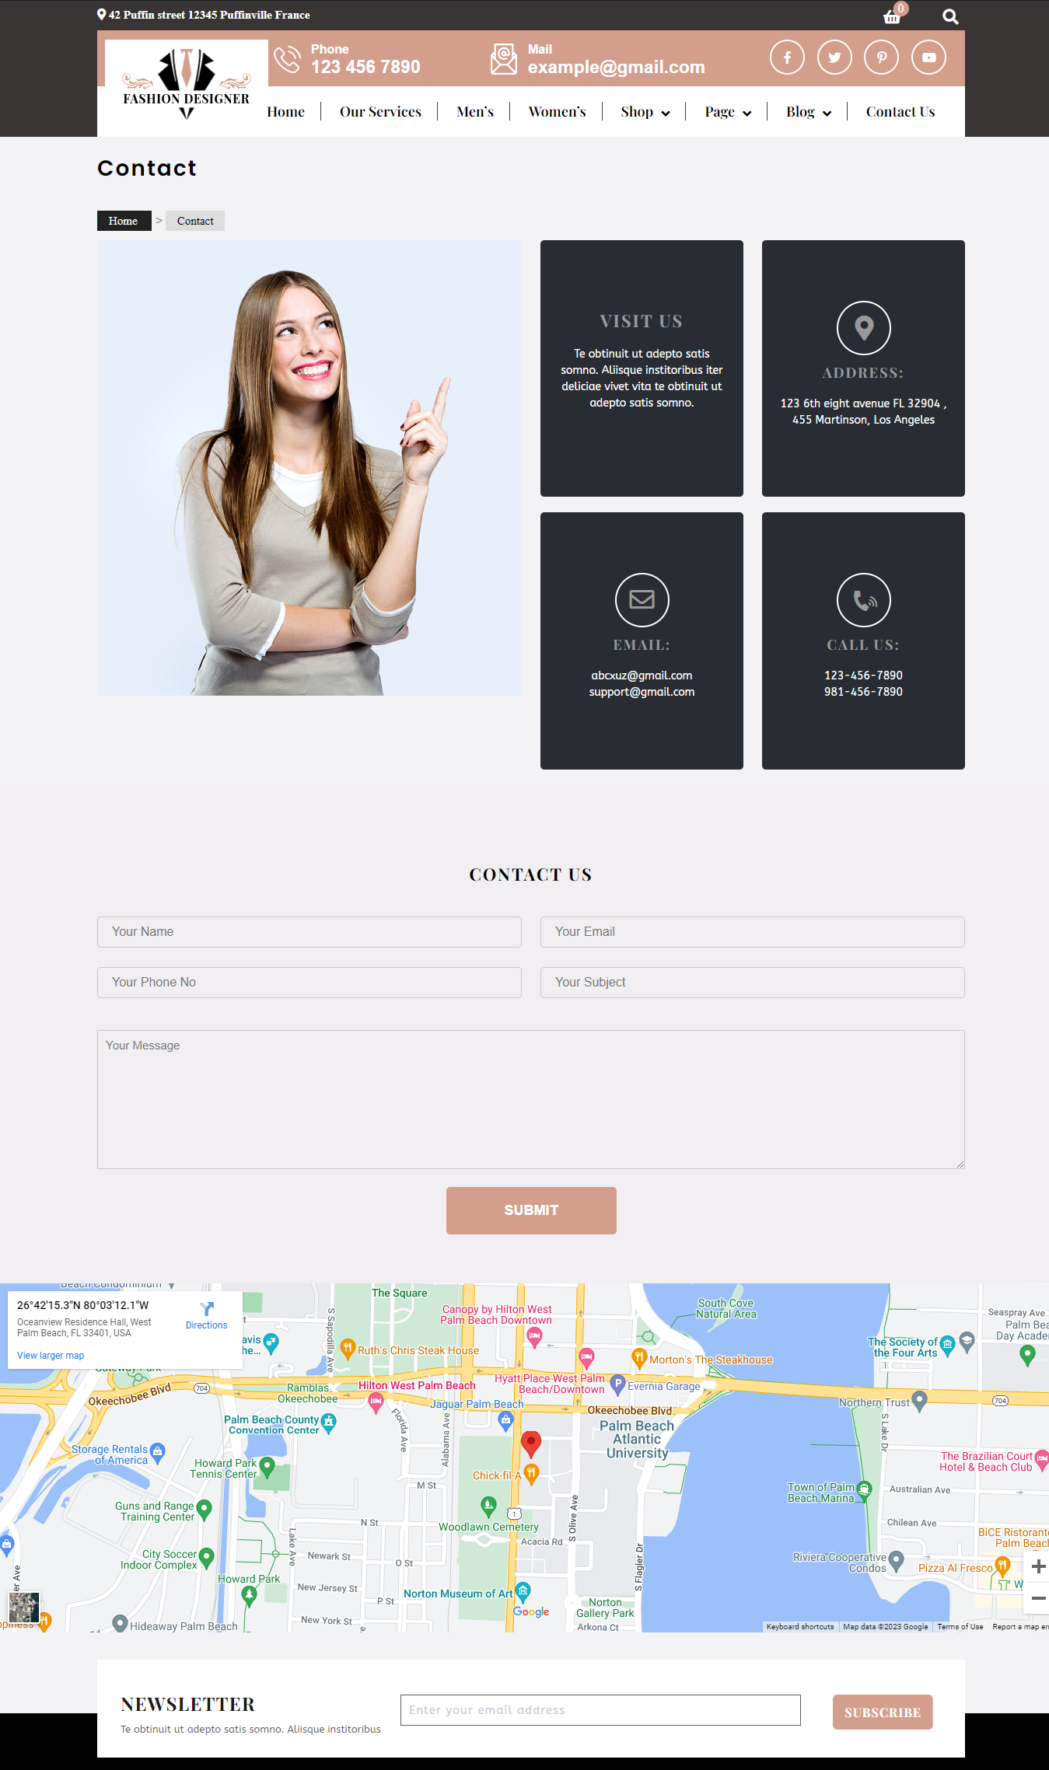Click the map zoom in plus button
This screenshot has height=1770, width=1049.
pyautogui.click(x=1037, y=1566)
